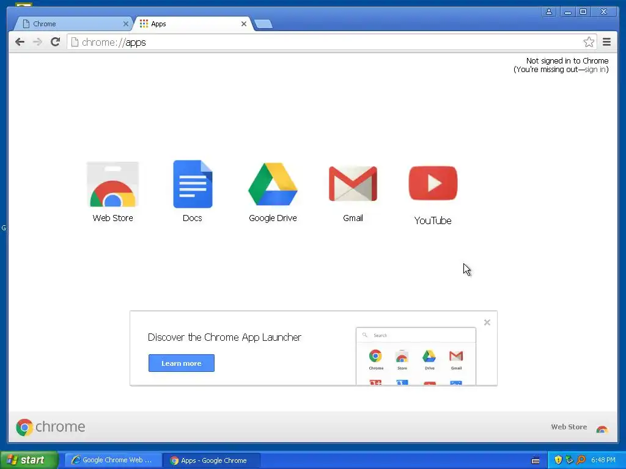Click the page icon in address bar
This screenshot has width=626, height=469.
(x=75, y=42)
